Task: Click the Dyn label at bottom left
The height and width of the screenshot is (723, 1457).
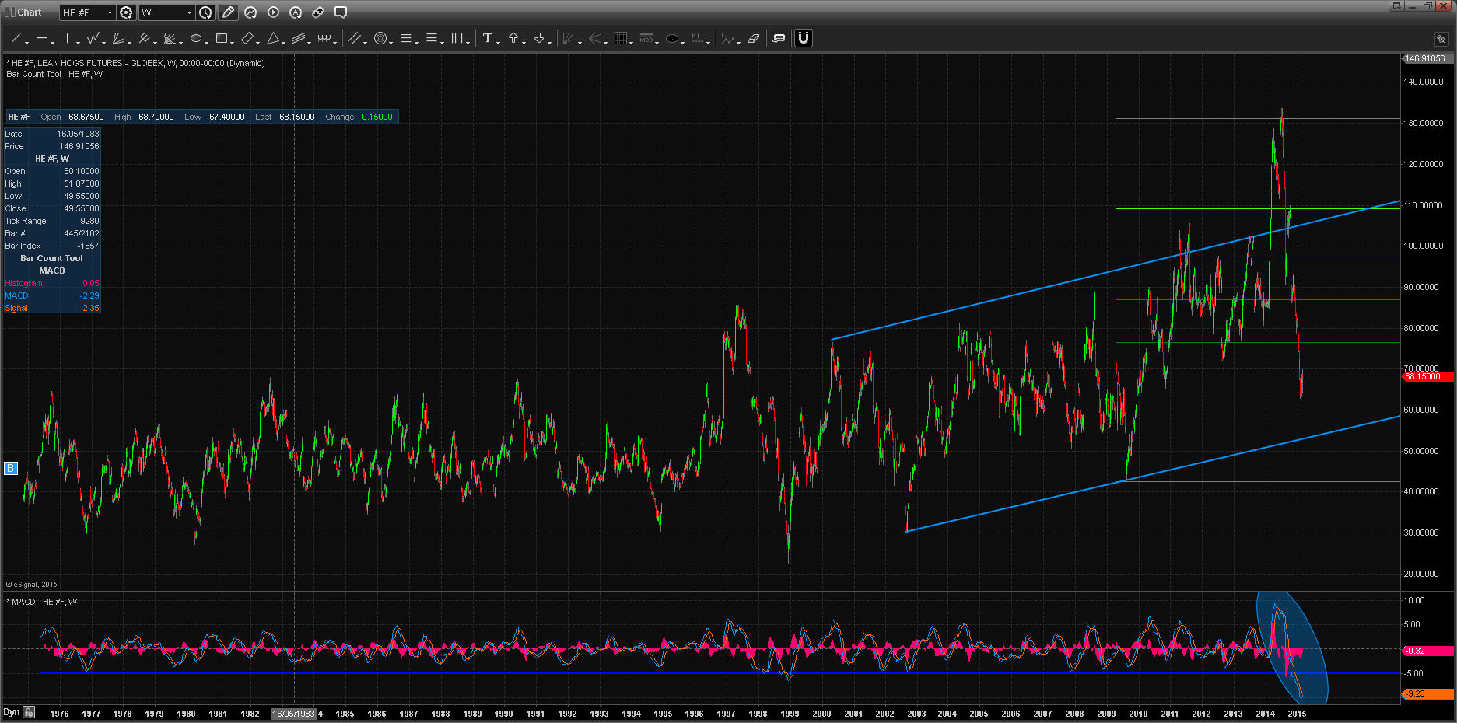Action: (x=11, y=712)
